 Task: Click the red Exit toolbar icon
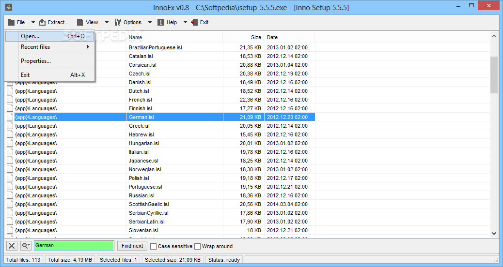click(194, 22)
